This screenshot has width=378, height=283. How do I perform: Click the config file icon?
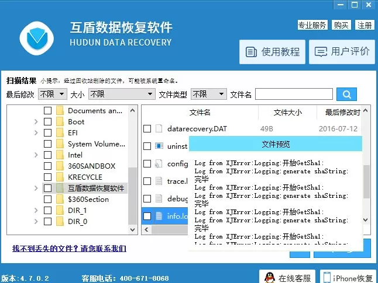point(159,164)
